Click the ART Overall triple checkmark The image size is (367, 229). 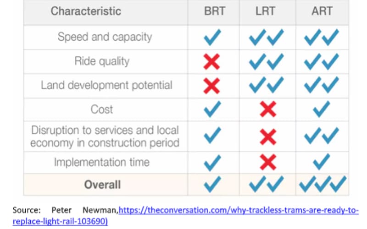pyautogui.click(x=323, y=184)
